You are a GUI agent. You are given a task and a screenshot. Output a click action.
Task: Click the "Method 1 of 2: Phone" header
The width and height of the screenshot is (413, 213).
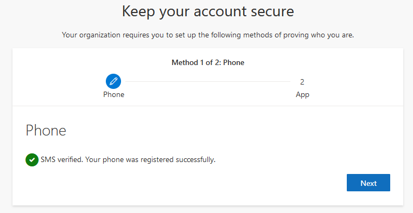click(208, 62)
